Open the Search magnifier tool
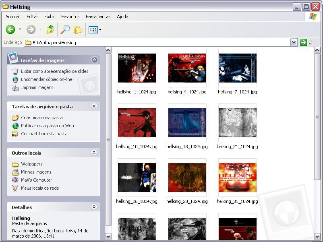Image resolution: width=323 pixels, height=242 pixels. point(65,29)
